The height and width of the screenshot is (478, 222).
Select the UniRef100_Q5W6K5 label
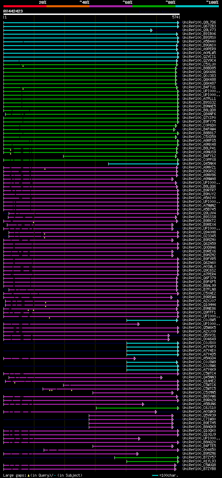click(199, 328)
